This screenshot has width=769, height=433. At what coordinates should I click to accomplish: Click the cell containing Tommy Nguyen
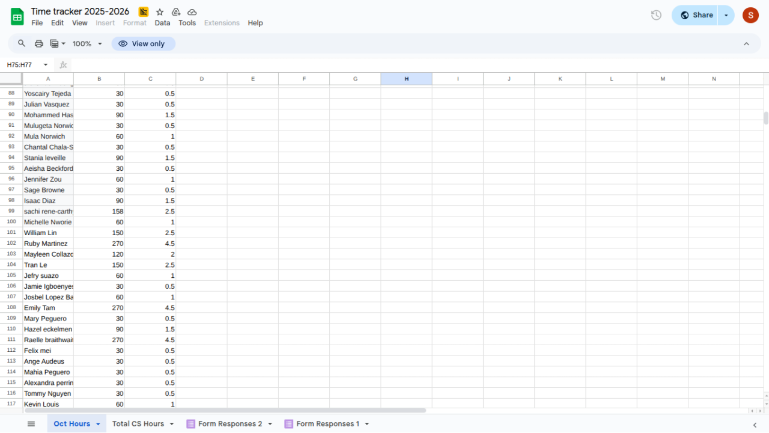[48, 393]
